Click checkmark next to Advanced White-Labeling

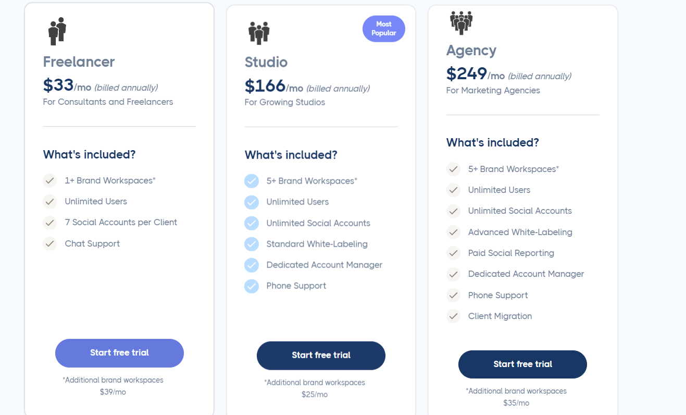454,232
